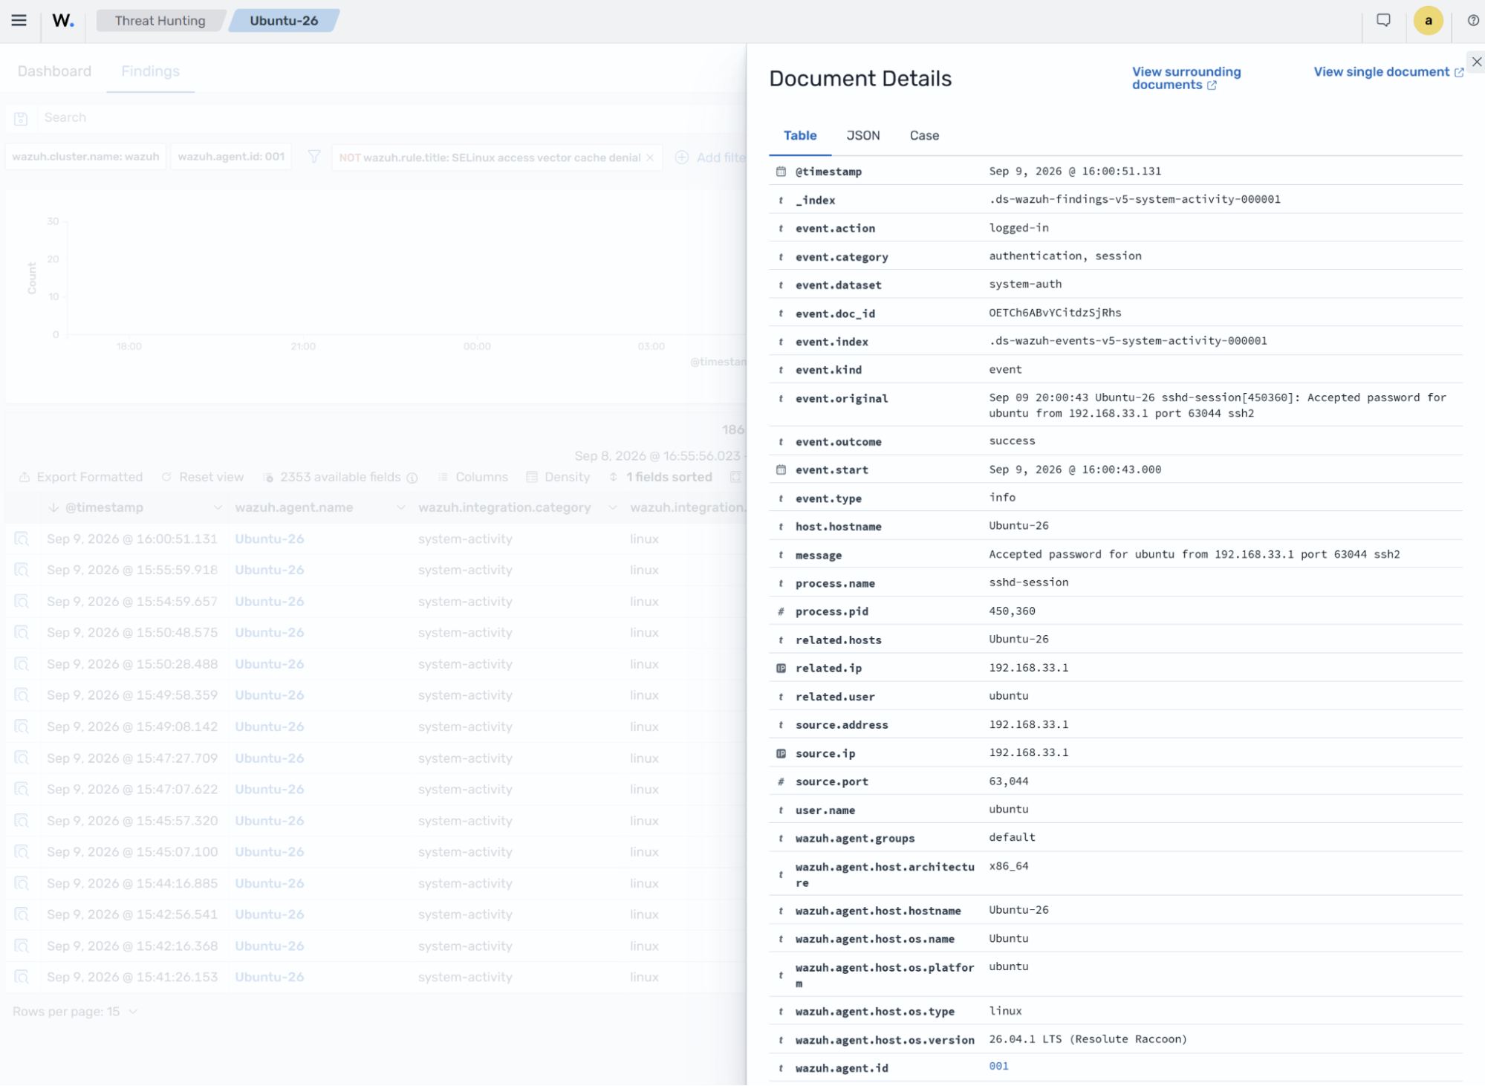1485x1086 pixels.
Task: Open the Findings tab
Action: tap(150, 71)
